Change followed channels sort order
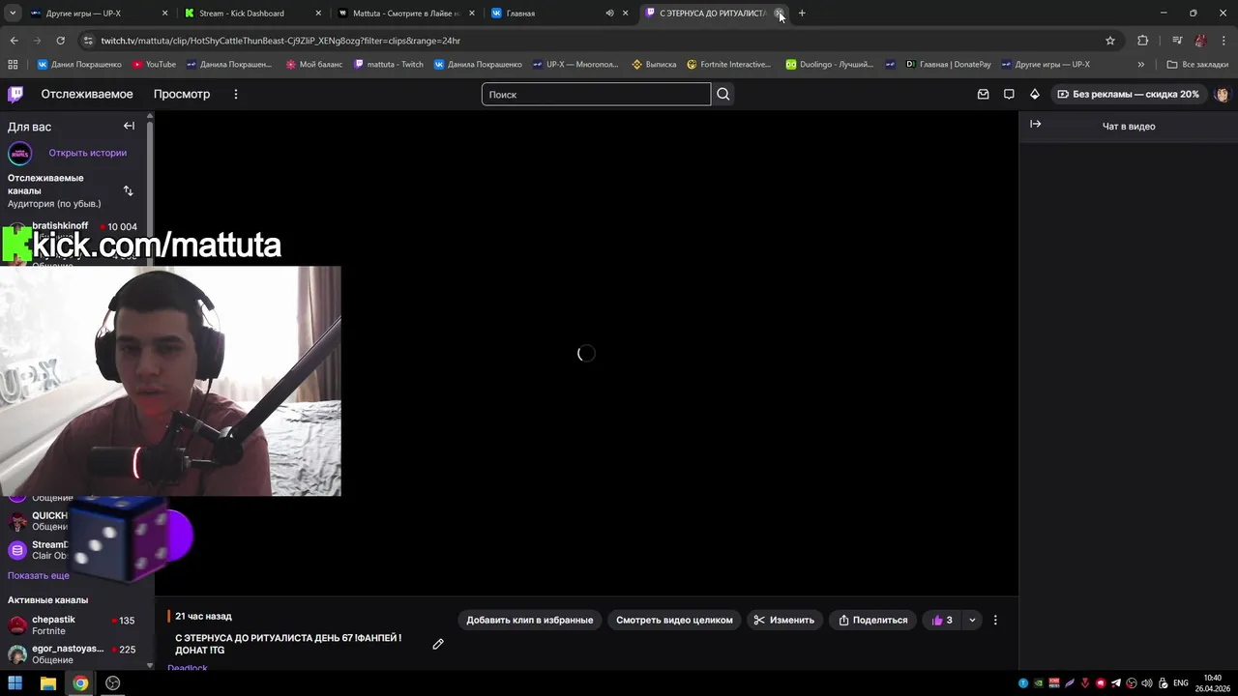Viewport: 1238px width, 696px height. (128, 190)
